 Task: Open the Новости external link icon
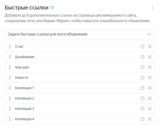142,78
